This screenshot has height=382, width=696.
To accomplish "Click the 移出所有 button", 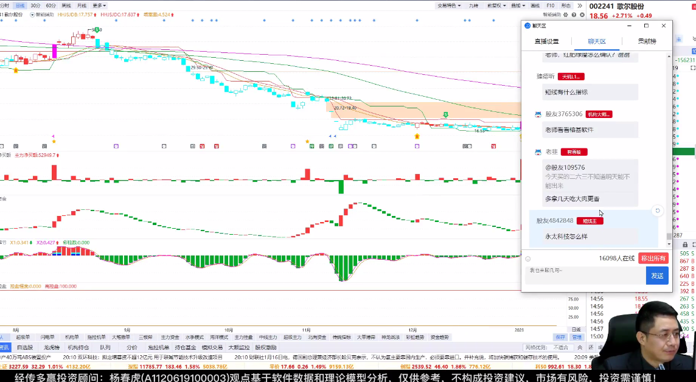I will 653,259.
